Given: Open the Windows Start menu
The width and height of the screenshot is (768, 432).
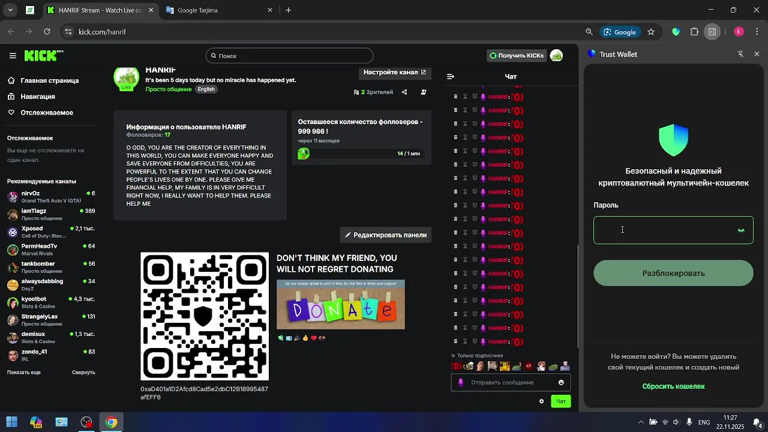Looking at the screenshot, I should pyautogui.click(x=11, y=422).
